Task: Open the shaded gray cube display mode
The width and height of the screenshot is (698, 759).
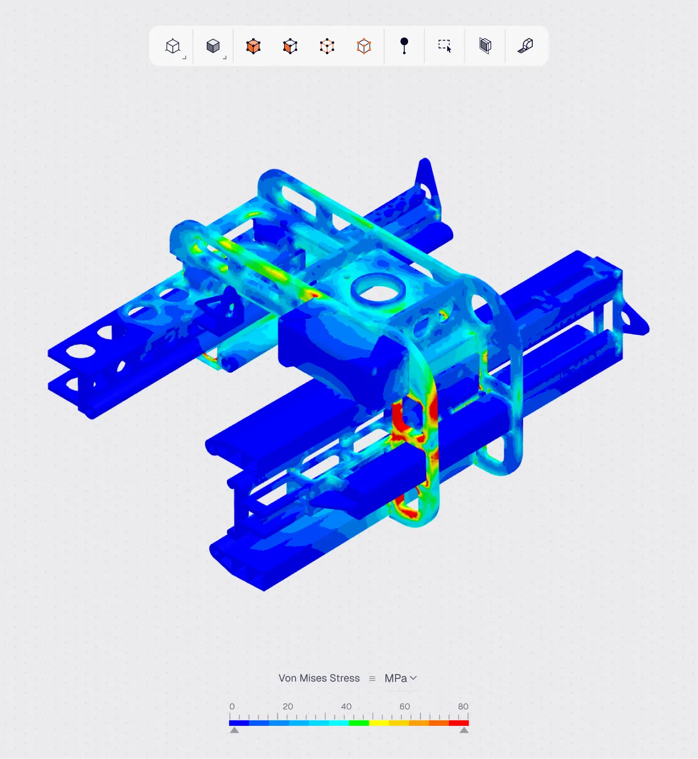Action: [213, 46]
